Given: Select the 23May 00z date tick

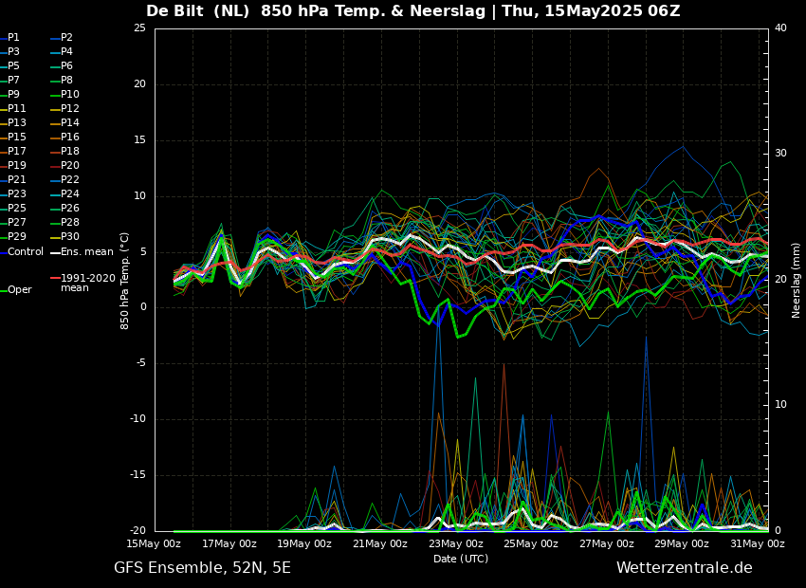Looking at the screenshot, I should click(x=455, y=544).
